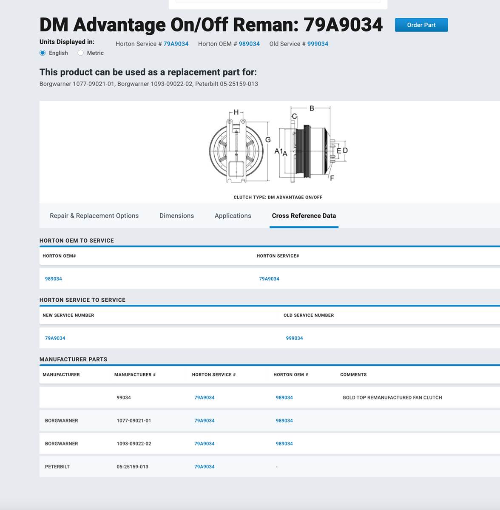Open Horton Service link for Borgwarner 1093-09022-02
Image resolution: width=500 pixels, height=510 pixels.
click(204, 444)
